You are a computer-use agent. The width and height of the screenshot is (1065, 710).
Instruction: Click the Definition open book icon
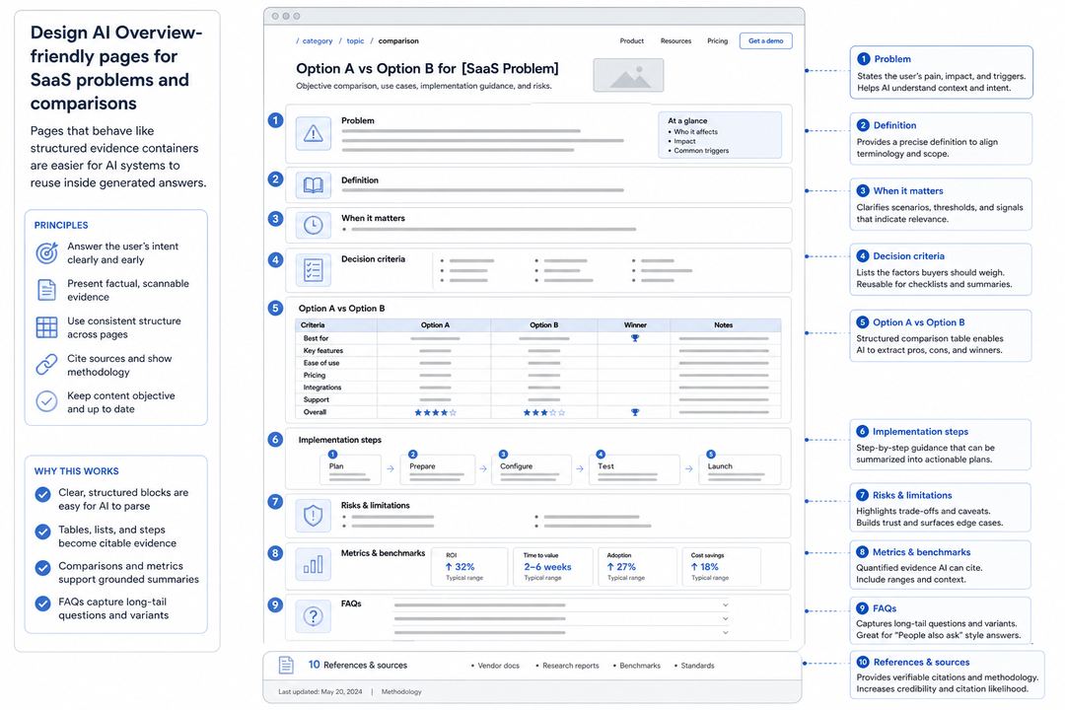pos(314,184)
